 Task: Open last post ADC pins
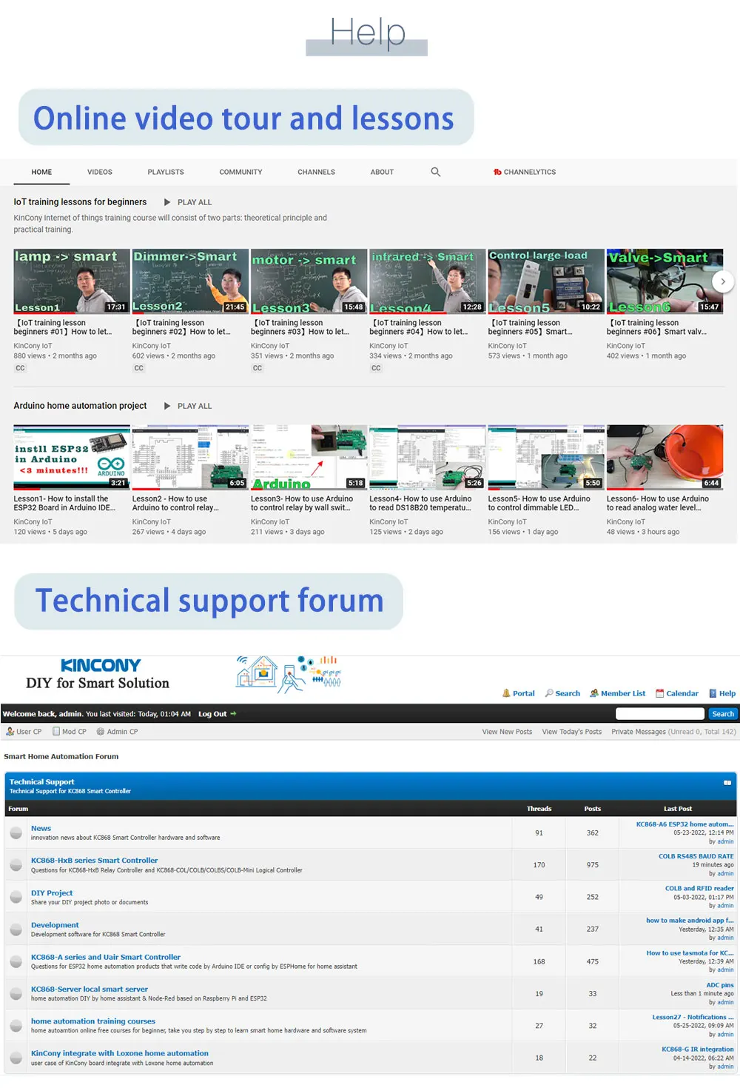click(720, 985)
